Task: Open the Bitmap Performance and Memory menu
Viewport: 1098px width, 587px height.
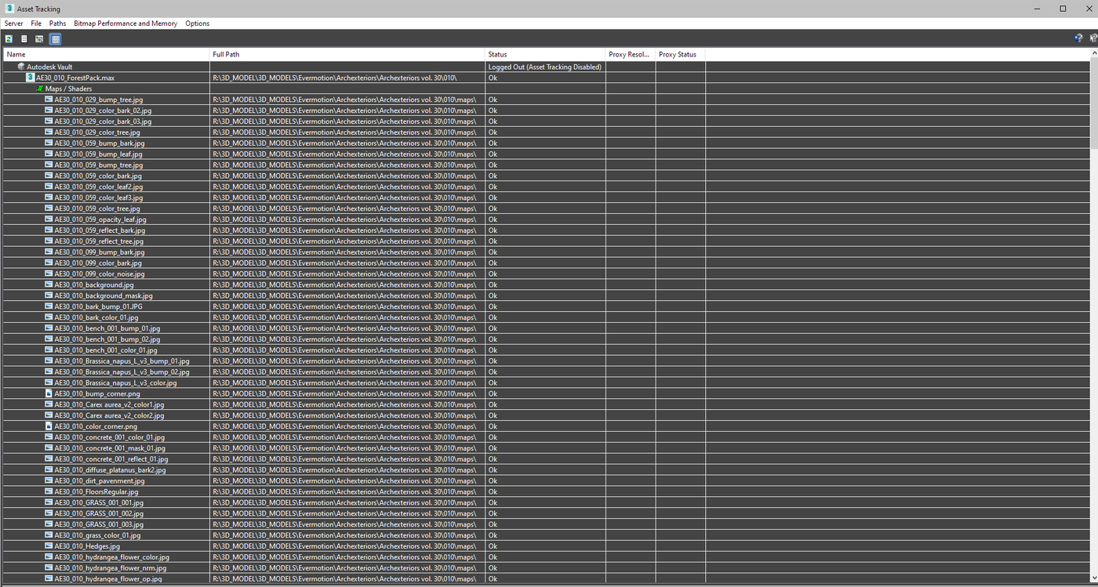Action: point(125,24)
